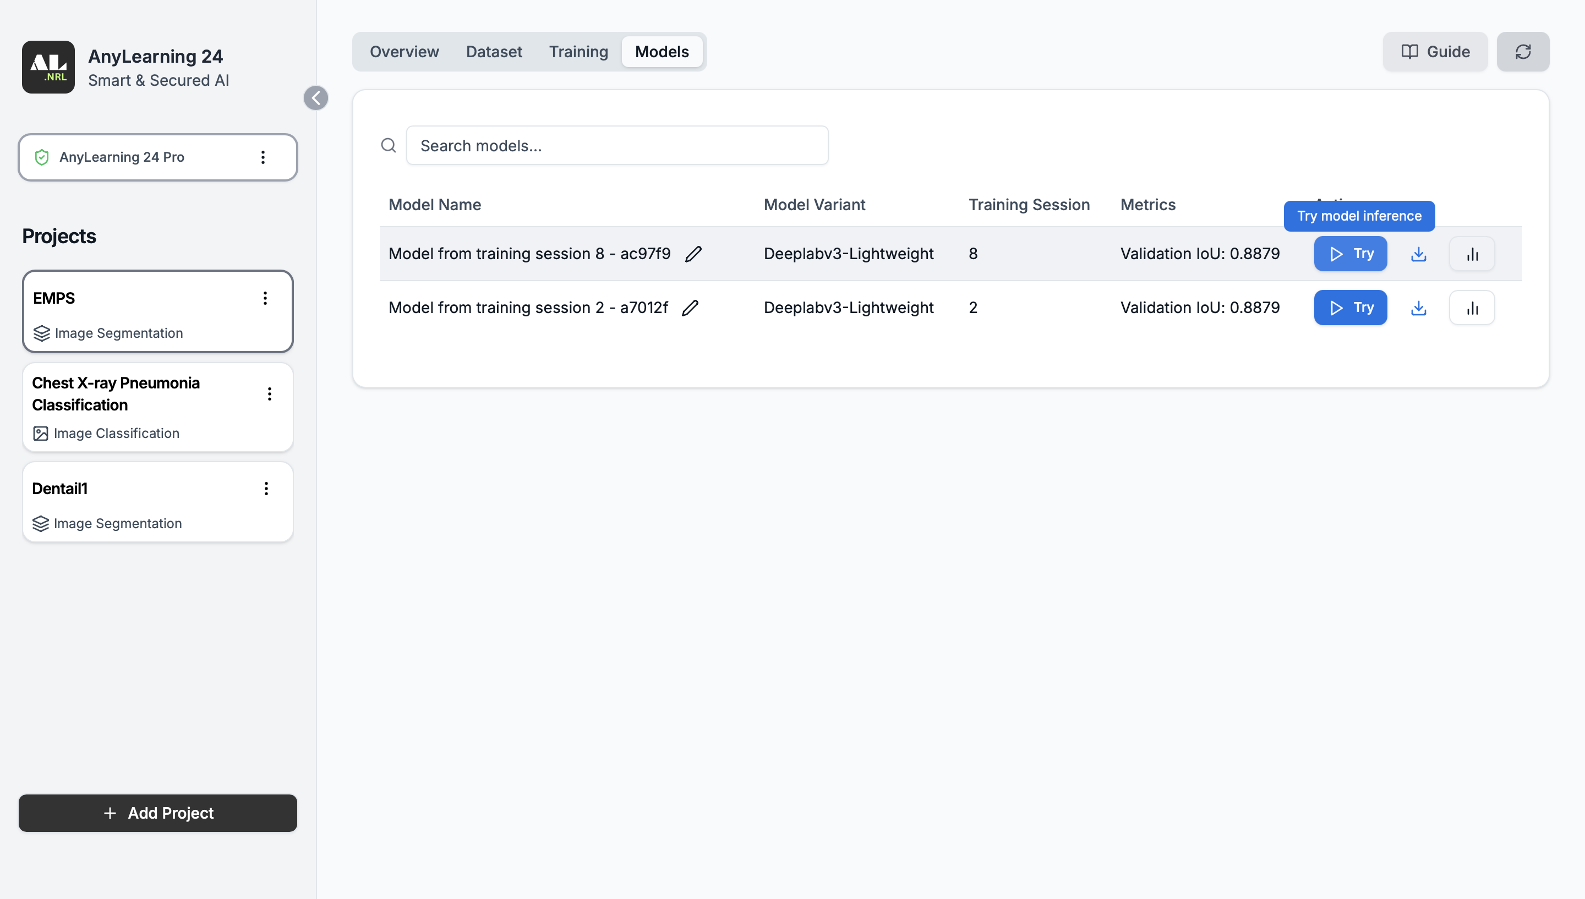
Task: Open metrics chart for session 2 model
Action: click(1472, 308)
